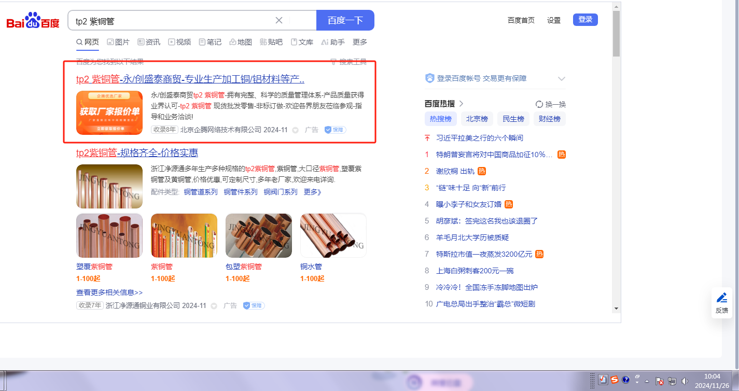Click the taskbar clock showing 10:04
The width and height of the screenshot is (739, 391).
point(712,381)
